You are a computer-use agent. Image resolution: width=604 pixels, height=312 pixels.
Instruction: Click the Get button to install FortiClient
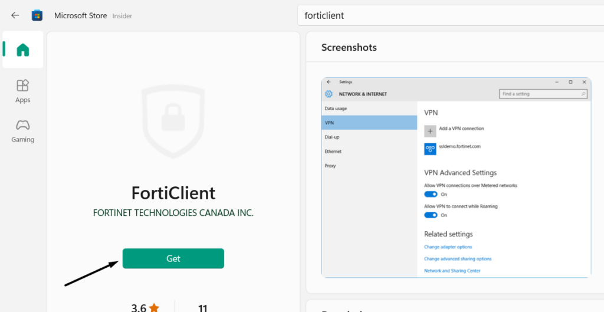click(173, 258)
